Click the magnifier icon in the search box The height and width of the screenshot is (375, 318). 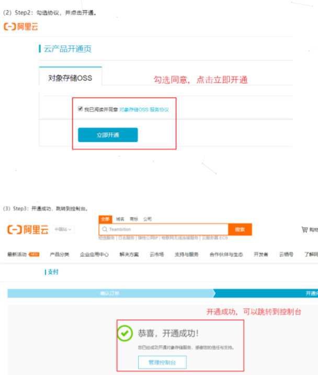point(105,229)
